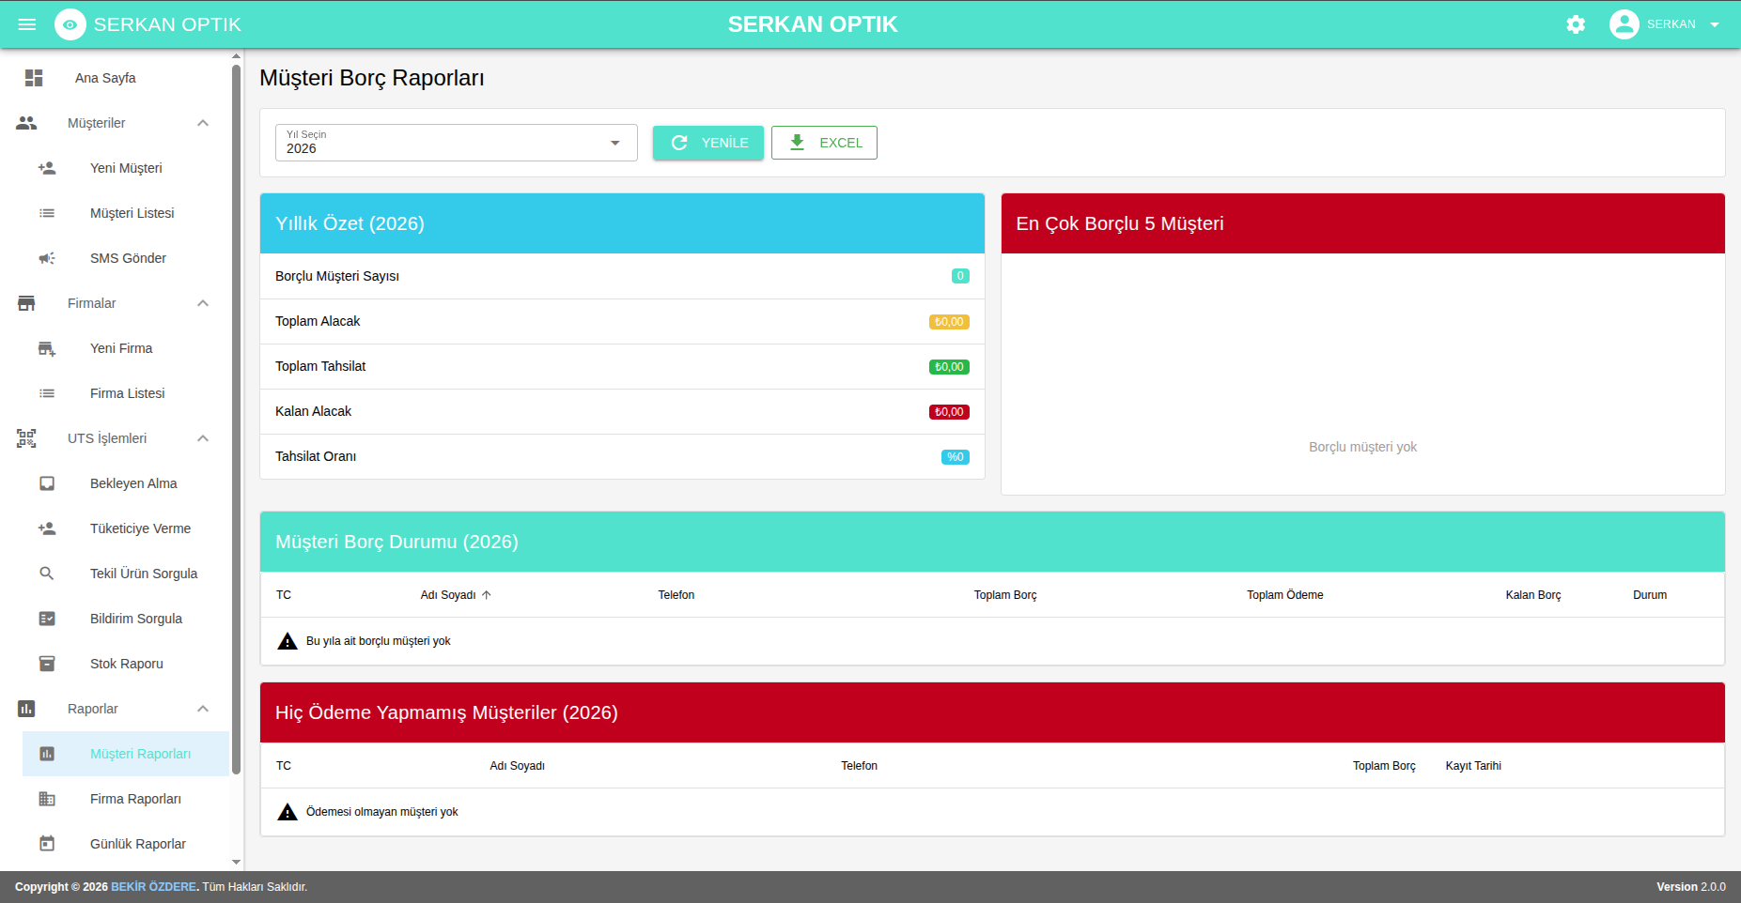This screenshot has width=1741, height=903.
Task: Click the Ana Sayfa dashboard icon
Action: tap(34, 78)
